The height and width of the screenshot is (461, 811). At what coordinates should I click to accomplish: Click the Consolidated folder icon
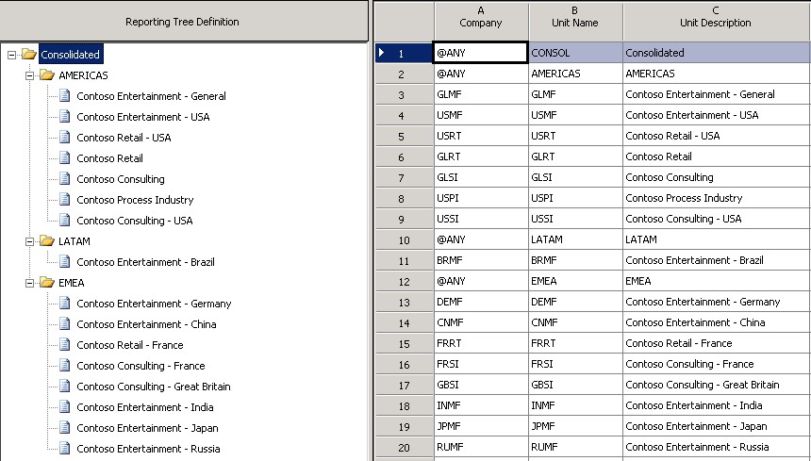point(29,55)
